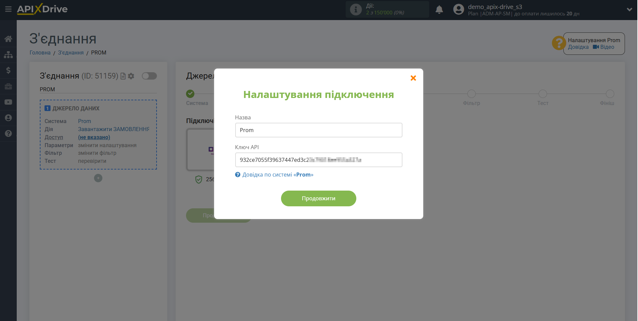Go to З'єднання breadcrumb link
638x321 pixels.
(x=71, y=52)
